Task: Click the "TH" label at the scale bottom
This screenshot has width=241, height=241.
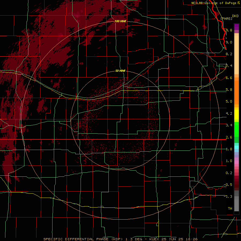Action: pyautogui.click(x=230, y=209)
